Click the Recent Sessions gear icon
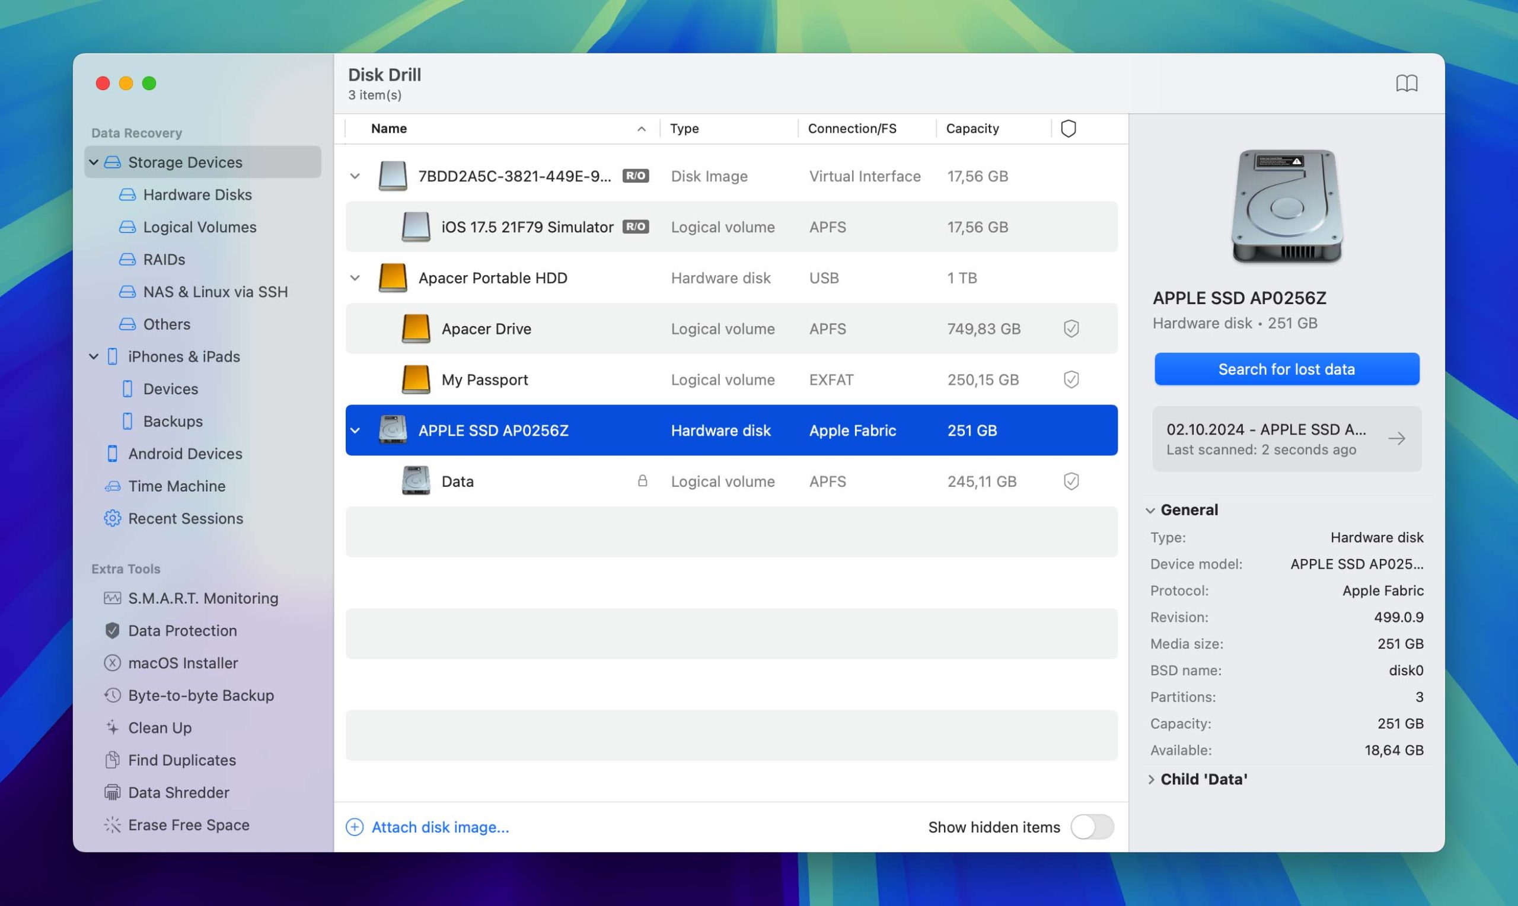This screenshot has width=1518, height=906. tap(112, 518)
